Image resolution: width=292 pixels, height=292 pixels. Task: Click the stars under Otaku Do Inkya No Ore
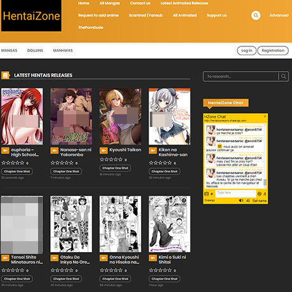pyautogui.click(x=62, y=270)
